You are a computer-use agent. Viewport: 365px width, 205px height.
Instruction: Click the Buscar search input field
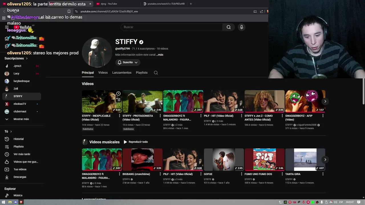172,27
